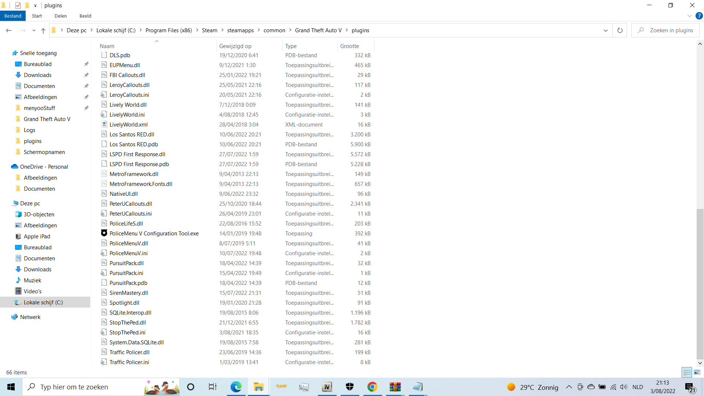
Task: Switch to large thumbnails view icon
Action: coord(697,372)
